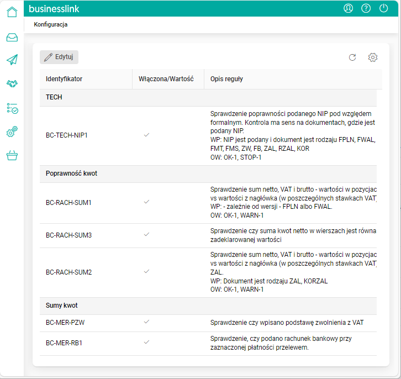
Task: Toggle the BC-MER-PZW enabled checkmark
Action: point(146,322)
